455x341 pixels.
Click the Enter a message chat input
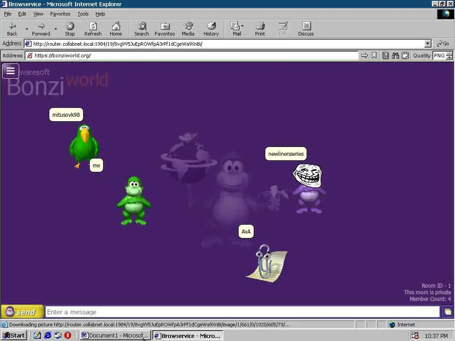[x=243, y=312]
